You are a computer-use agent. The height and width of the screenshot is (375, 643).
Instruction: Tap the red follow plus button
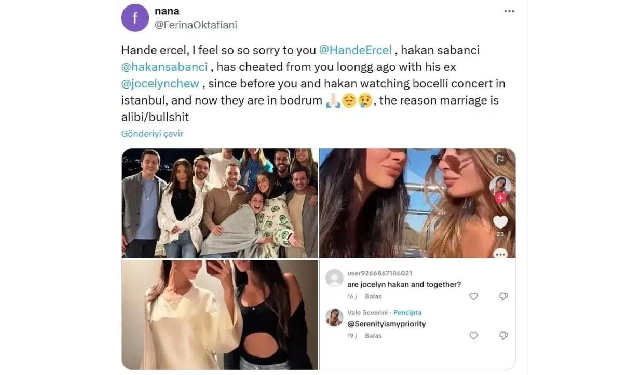pos(500,198)
